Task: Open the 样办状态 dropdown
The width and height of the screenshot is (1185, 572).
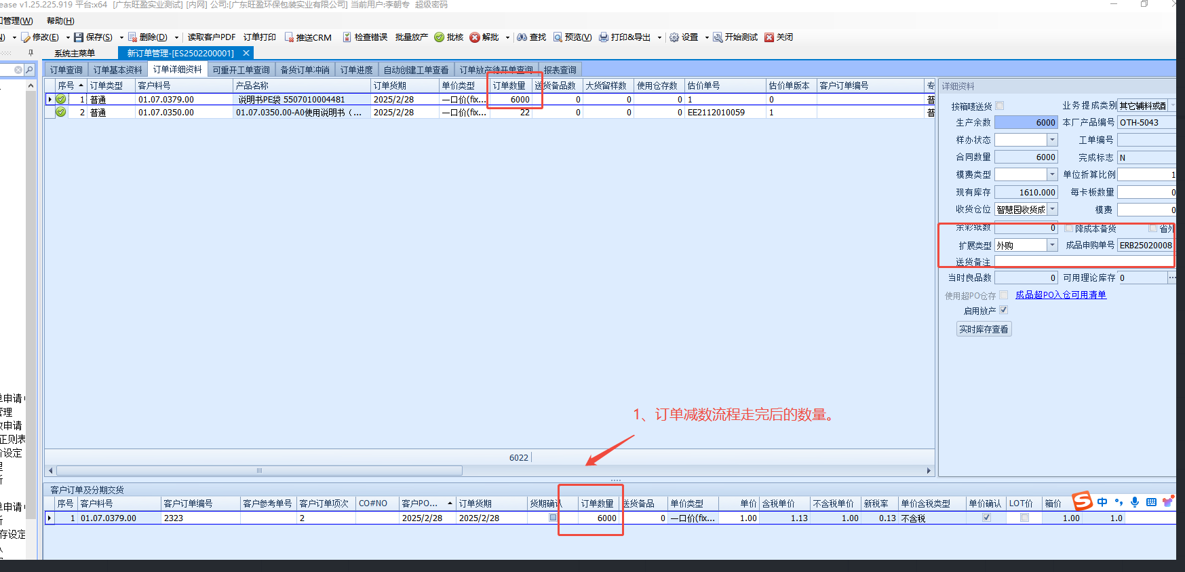Action: tap(1052, 140)
